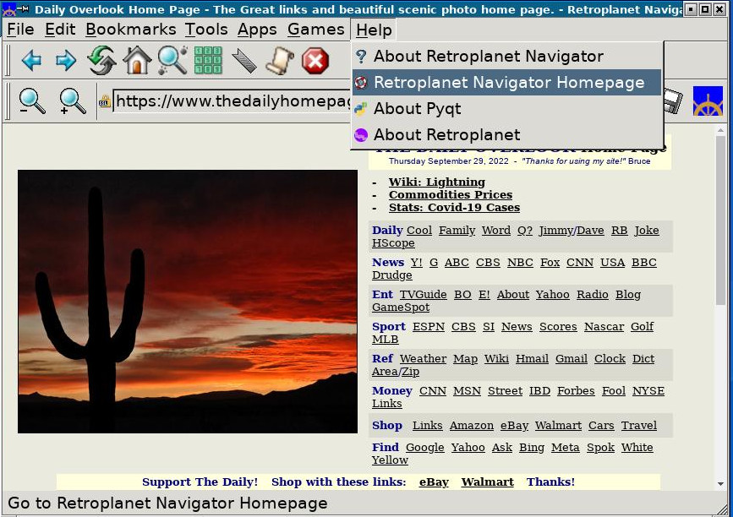Screen dimensions: 733x517
Task: Select Retroplanet Navigator Homepage entry
Action: click(506, 83)
